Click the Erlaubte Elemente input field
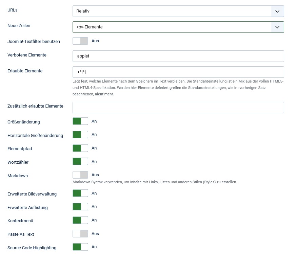296x254 pixels. 178,72
